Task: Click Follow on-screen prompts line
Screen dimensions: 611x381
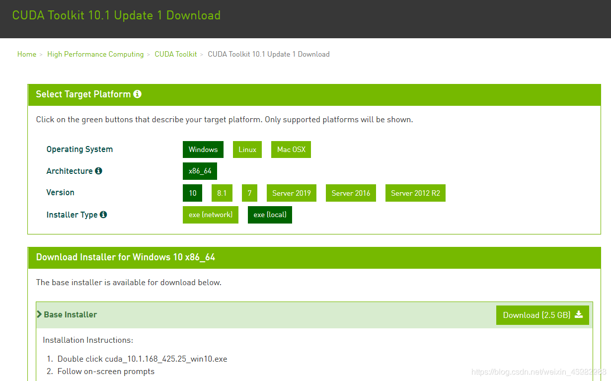Action: (106, 371)
